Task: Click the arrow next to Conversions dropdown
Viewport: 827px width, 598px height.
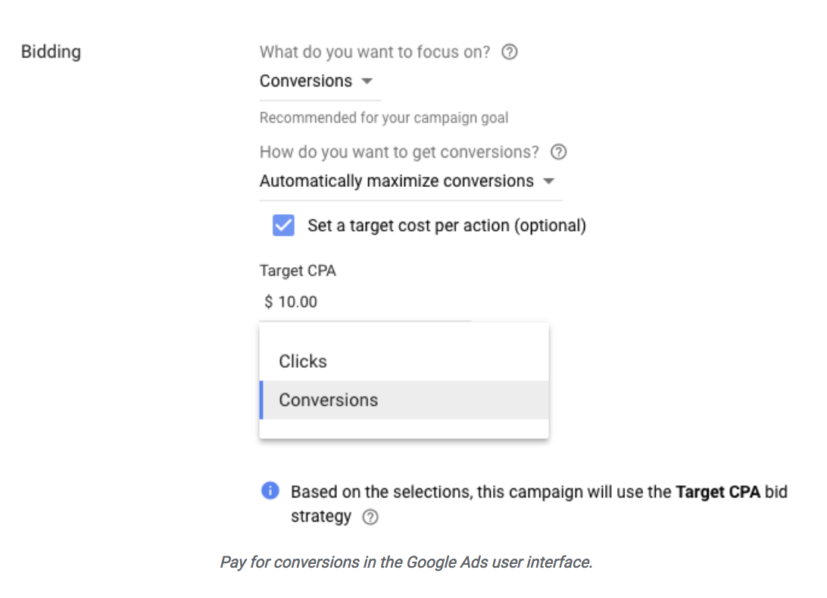Action: click(367, 81)
